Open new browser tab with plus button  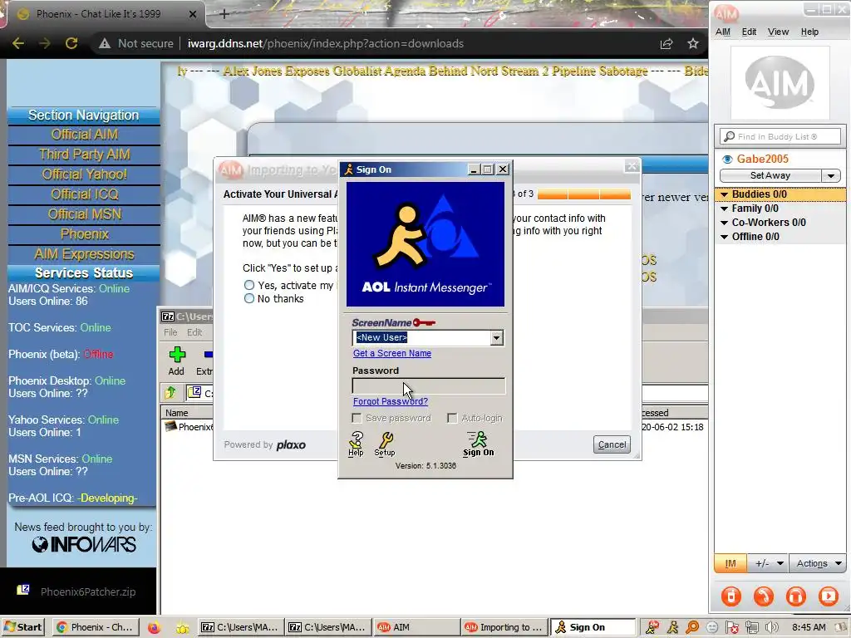point(224,14)
